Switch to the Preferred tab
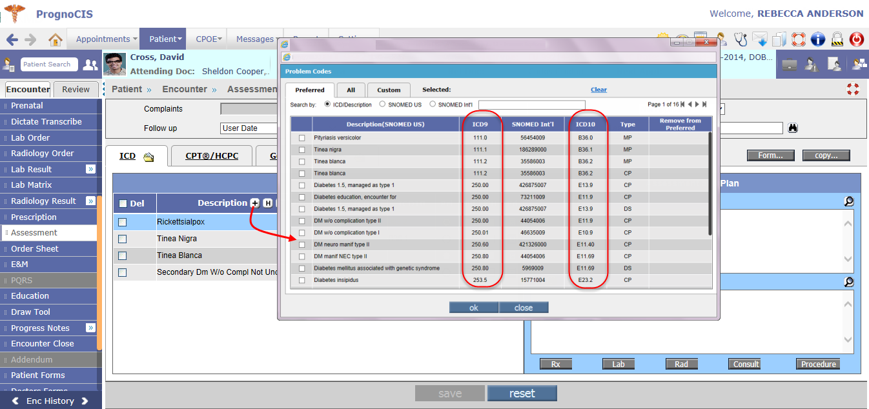Image resolution: width=869 pixels, height=409 pixels. (x=310, y=90)
